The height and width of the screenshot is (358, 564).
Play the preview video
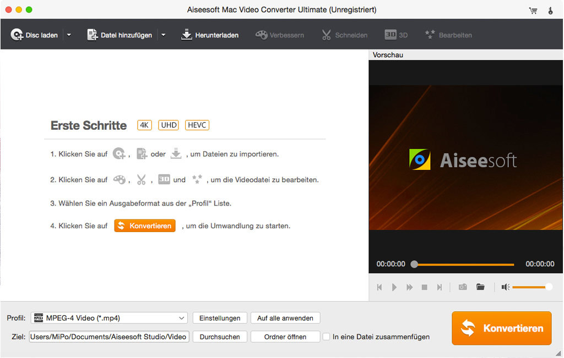[x=394, y=287]
